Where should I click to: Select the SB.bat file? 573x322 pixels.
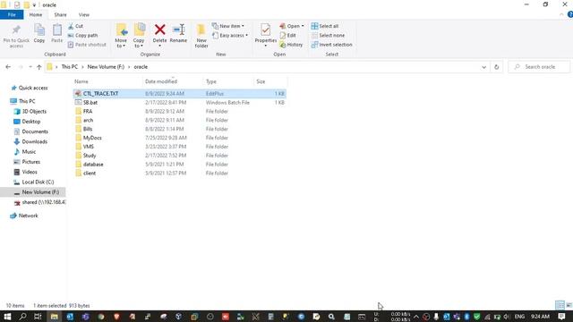point(179,103)
